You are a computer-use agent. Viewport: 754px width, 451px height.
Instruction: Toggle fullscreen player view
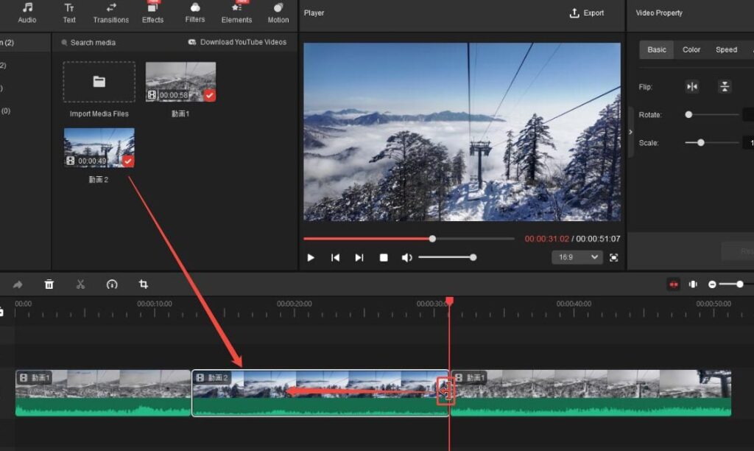tap(613, 257)
